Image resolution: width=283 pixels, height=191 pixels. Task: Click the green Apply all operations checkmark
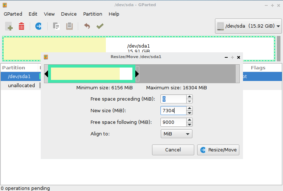pos(100,26)
